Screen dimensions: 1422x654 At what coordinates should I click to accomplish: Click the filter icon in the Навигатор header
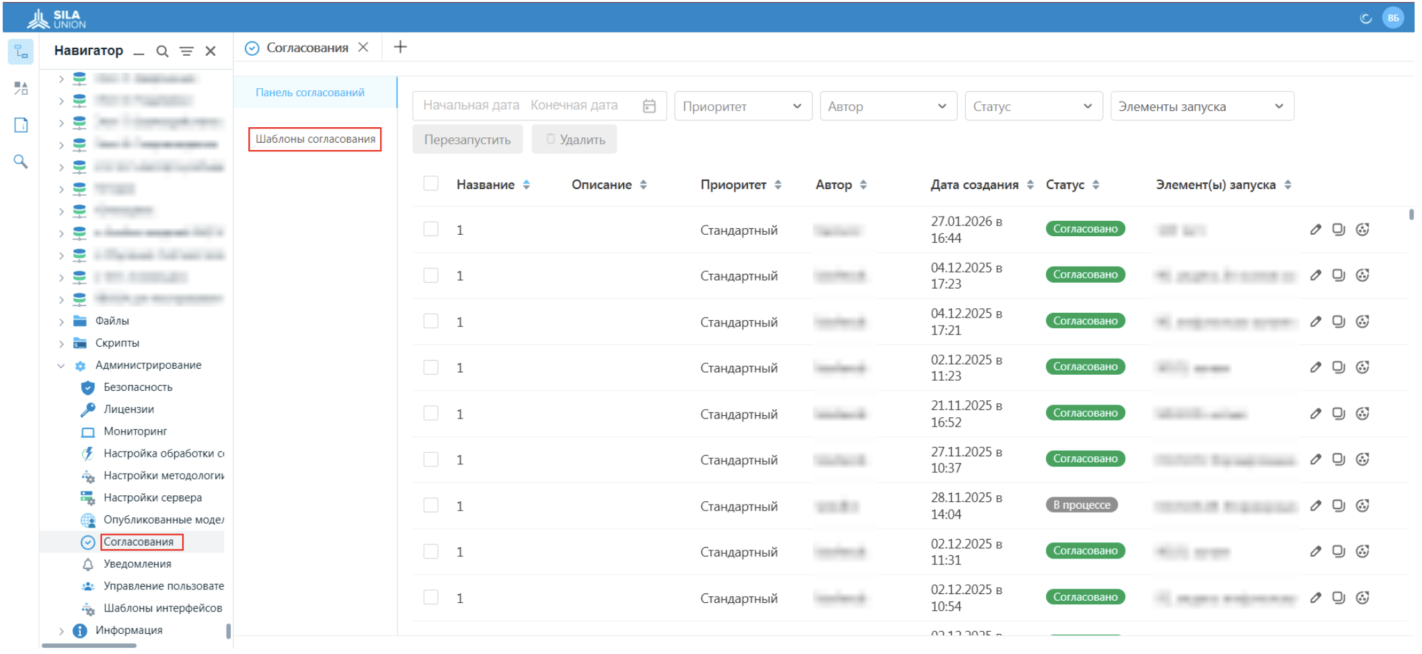187,50
